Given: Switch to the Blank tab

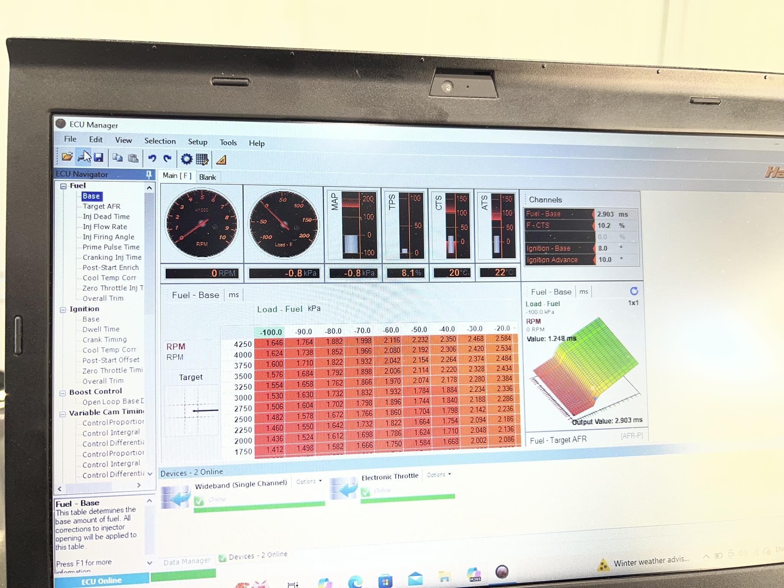Looking at the screenshot, I should (x=207, y=177).
